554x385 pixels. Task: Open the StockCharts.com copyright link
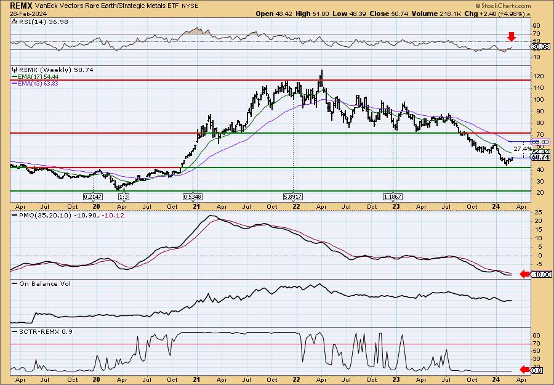click(x=503, y=6)
